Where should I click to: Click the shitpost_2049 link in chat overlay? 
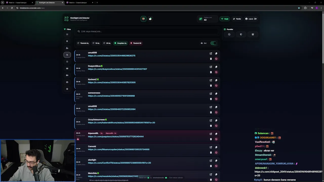pyautogui.click(x=289, y=173)
